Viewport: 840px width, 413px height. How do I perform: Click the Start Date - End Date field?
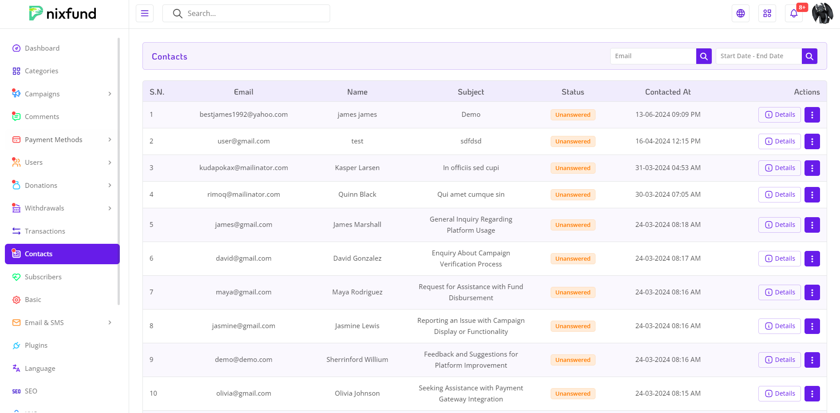pyautogui.click(x=758, y=56)
